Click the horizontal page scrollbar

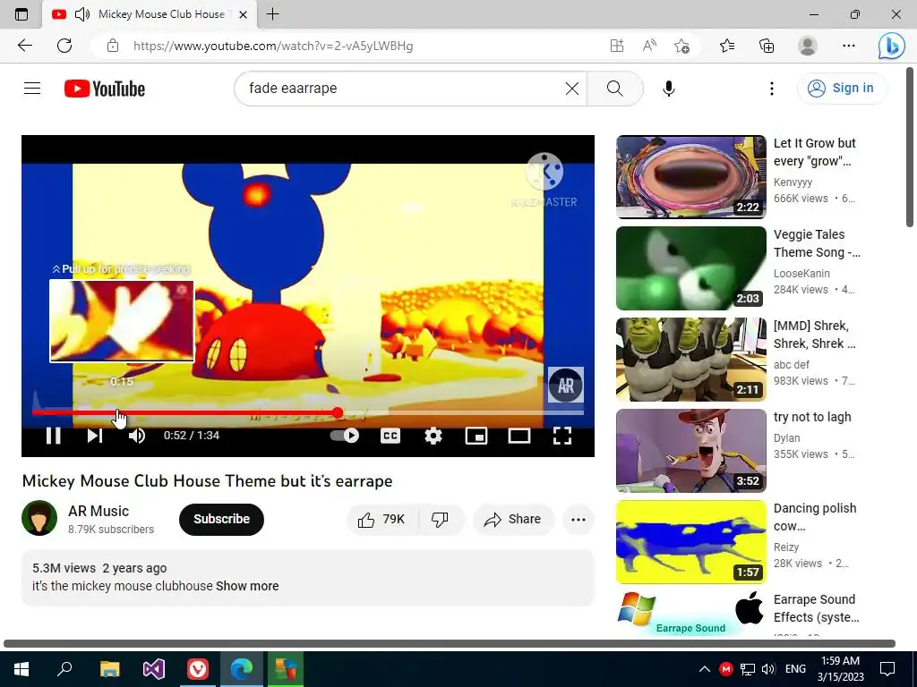coord(450,644)
